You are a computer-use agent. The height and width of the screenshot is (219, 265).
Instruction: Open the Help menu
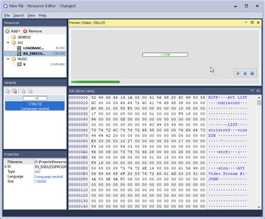tap(42, 16)
